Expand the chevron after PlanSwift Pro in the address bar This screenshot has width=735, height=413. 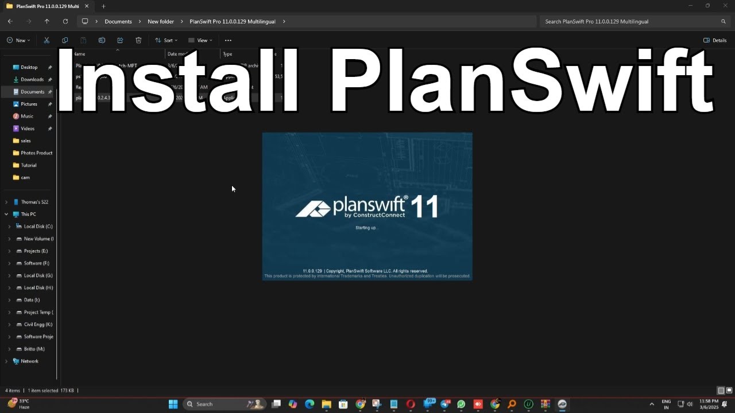coord(284,21)
